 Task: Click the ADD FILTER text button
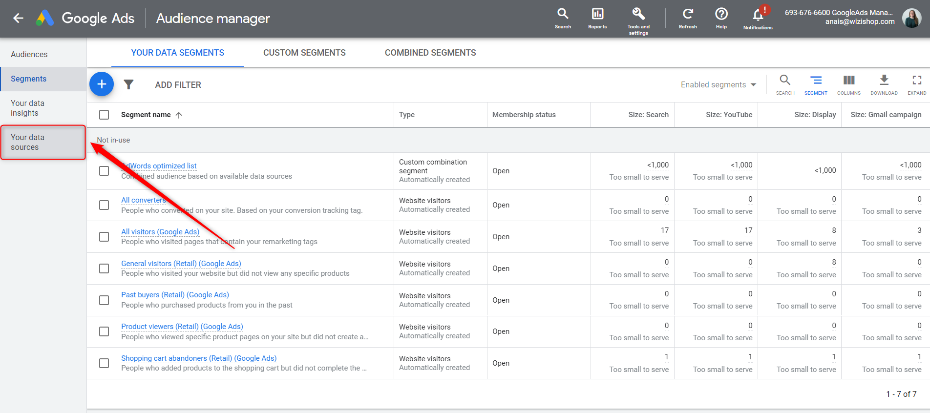(x=178, y=85)
